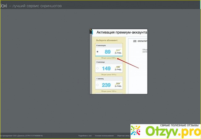201x139 pixels.
Task: Click the Общая сумма 2288 р. text
Action: pos(109,58)
